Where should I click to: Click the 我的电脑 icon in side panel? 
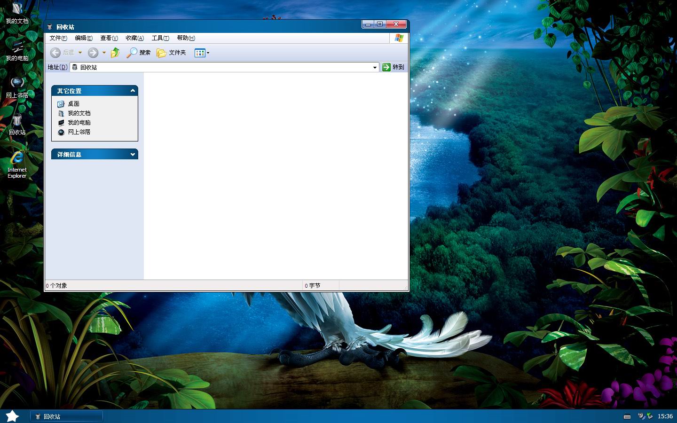61,123
